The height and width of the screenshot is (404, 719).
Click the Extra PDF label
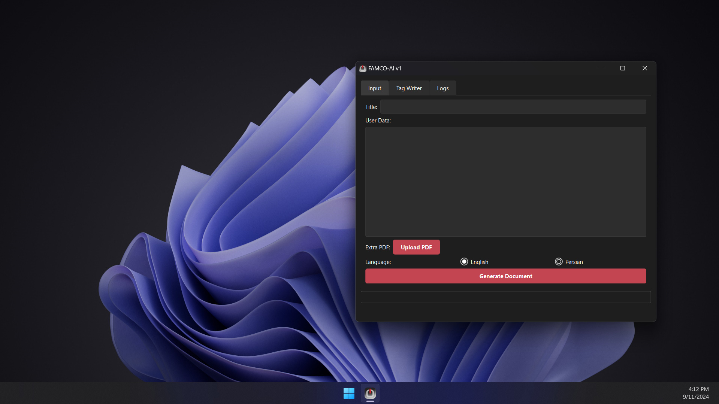click(378, 247)
